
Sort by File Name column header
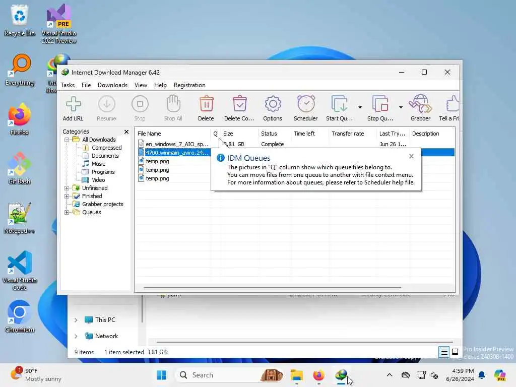(173, 134)
